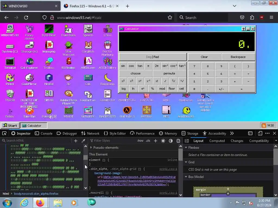
Task: Open the list all tabs dropdown
Action: tap(234, 6)
